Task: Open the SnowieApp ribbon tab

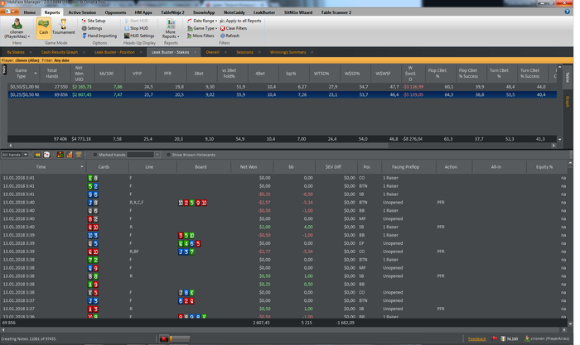Action: tap(204, 12)
